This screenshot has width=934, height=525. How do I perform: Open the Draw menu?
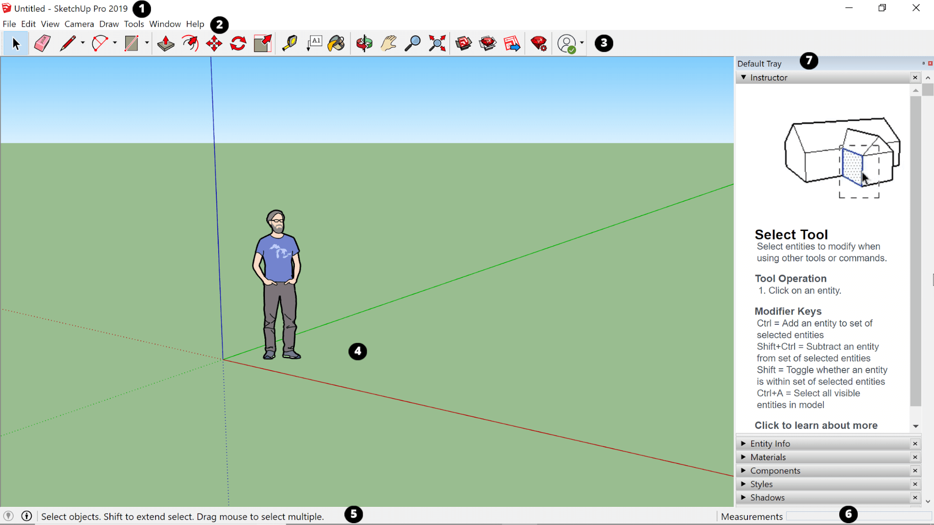click(x=108, y=24)
